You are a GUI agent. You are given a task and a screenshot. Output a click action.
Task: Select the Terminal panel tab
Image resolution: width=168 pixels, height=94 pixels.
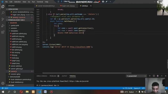click(72, 76)
